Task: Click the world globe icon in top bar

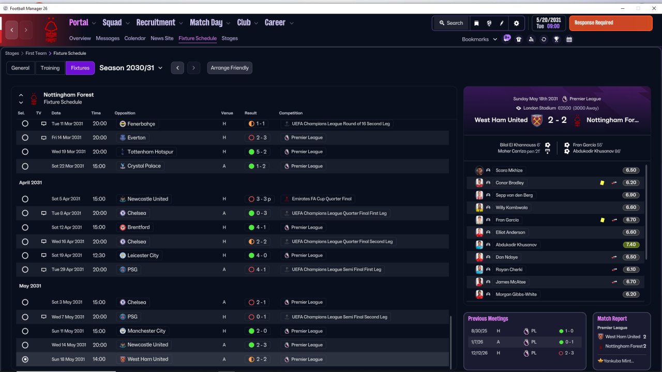Action: coord(489,23)
